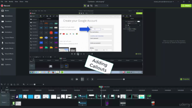Image resolution: width=192 pixels, height=108 pixels.
Task: Open the Share menu in menu bar
Action: [x=21, y=1]
